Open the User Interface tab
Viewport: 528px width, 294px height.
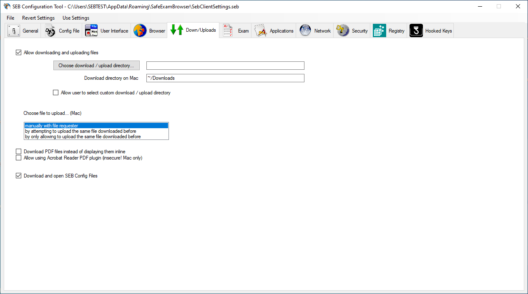[106, 31]
